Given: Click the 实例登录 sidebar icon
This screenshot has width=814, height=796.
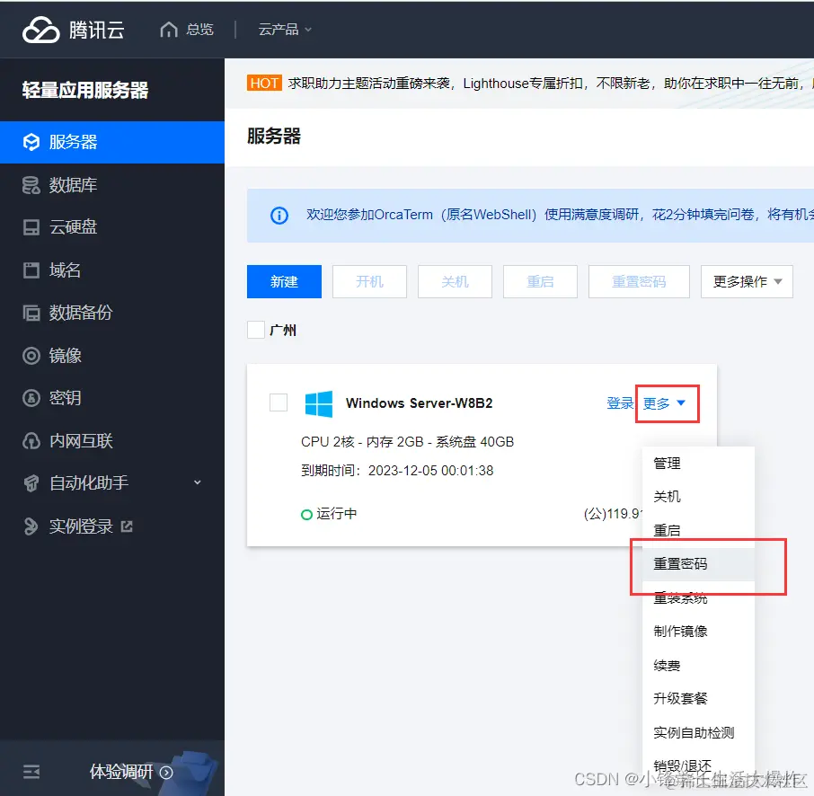Looking at the screenshot, I should [31, 526].
